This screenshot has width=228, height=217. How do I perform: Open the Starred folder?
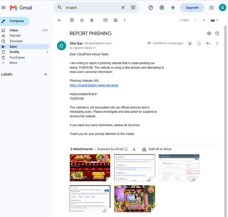pyautogui.click(x=25, y=36)
